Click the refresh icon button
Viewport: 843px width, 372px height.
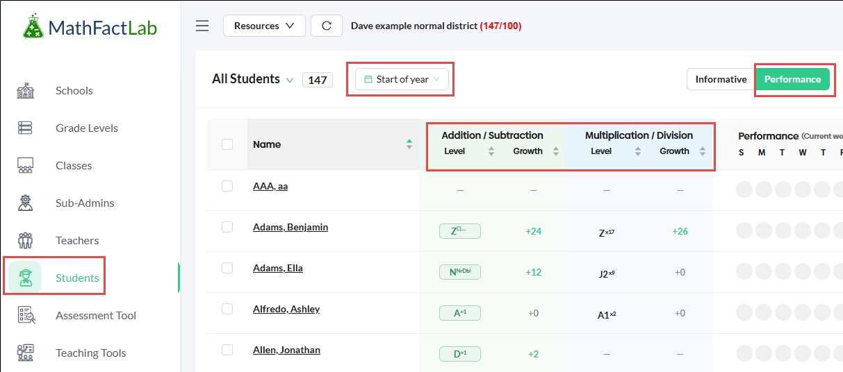click(x=326, y=26)
